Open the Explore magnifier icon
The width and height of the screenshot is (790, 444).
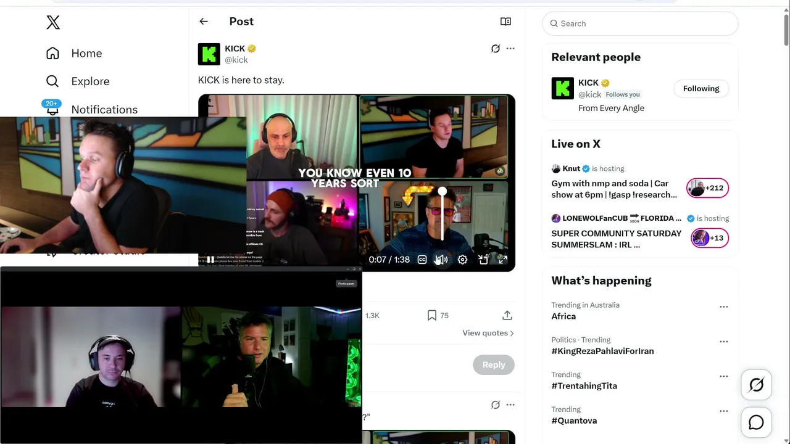(52, 81)
